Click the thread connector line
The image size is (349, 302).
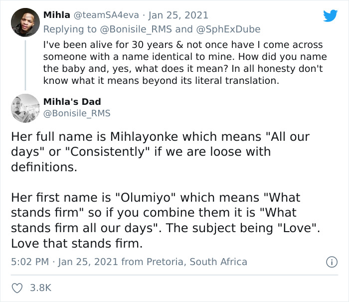[x=25, y=65]
